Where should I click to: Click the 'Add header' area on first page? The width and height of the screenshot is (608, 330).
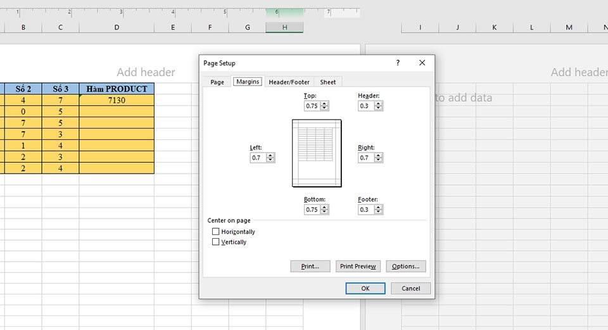(x=146, y=72)
